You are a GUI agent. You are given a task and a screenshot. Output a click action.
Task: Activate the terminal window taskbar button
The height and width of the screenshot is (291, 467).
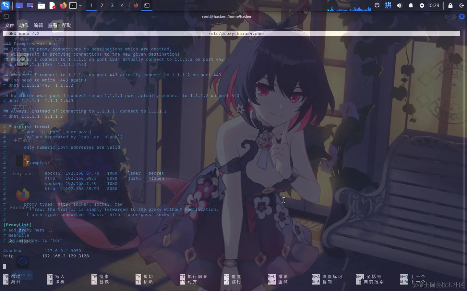[x=147, y=5]
